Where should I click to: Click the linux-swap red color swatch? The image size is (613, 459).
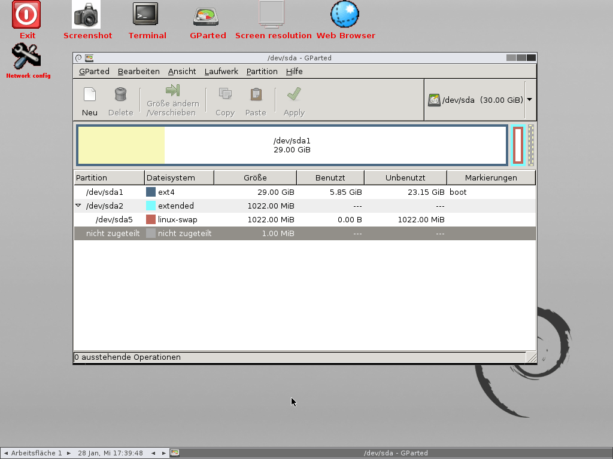pos(150,219)
